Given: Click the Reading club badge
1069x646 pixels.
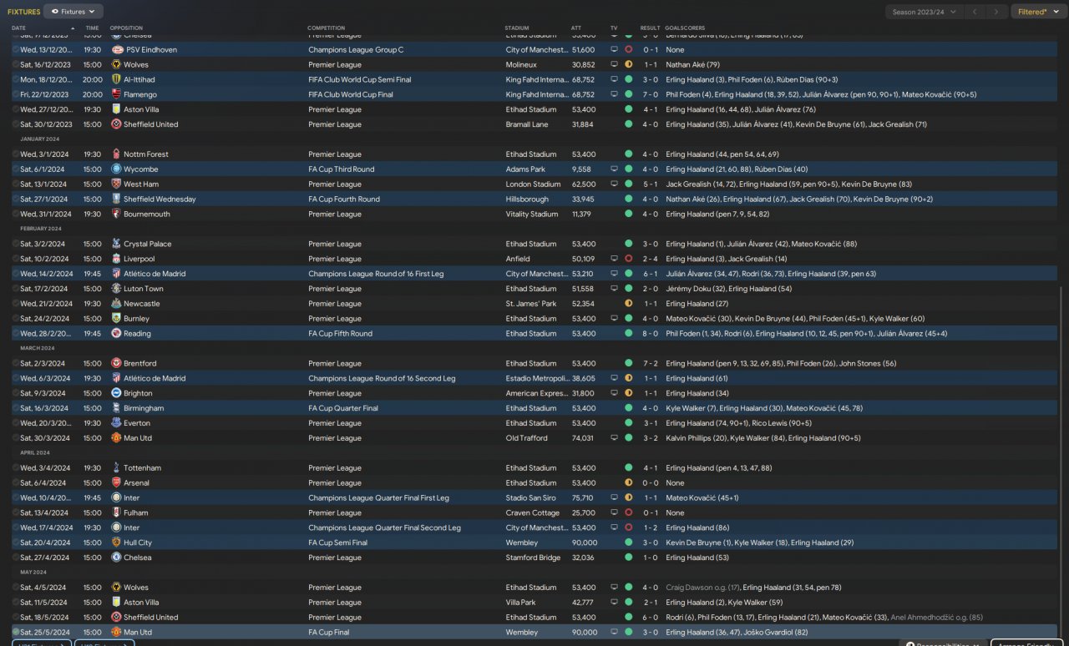Looking at the screenshot, I should point(117,334).
